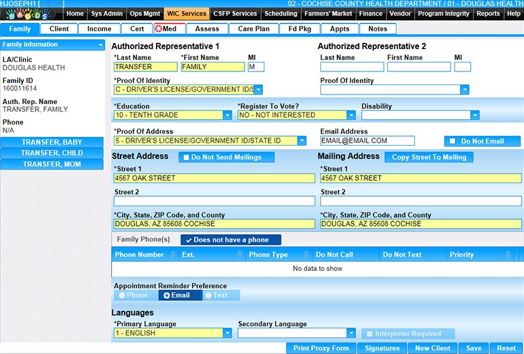
Task: Expand the Family Information panel menu
Action: point(98,45)
